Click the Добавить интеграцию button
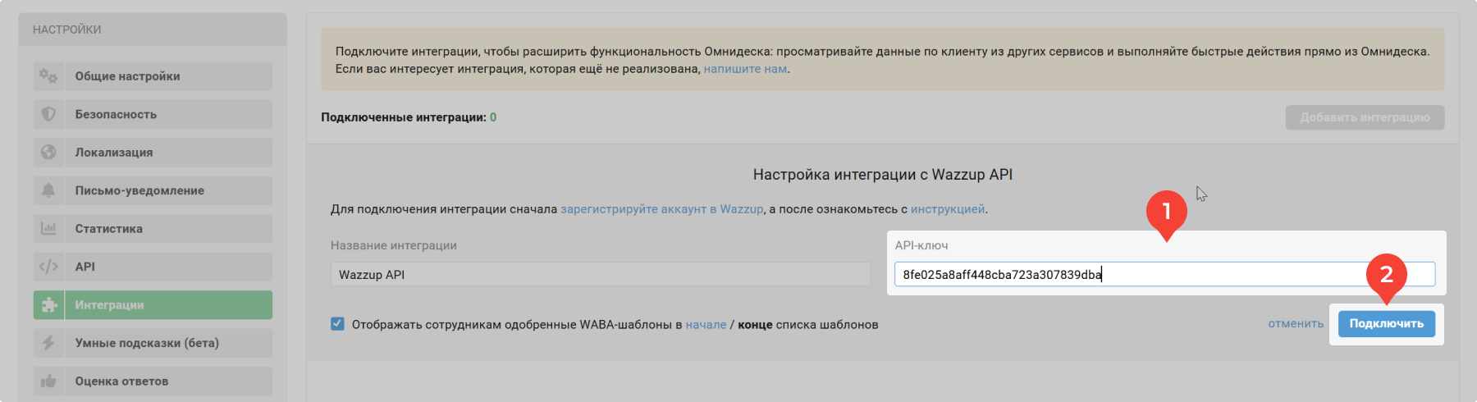The height and width of the screenshot is (402, 1477). point(1365,117)
